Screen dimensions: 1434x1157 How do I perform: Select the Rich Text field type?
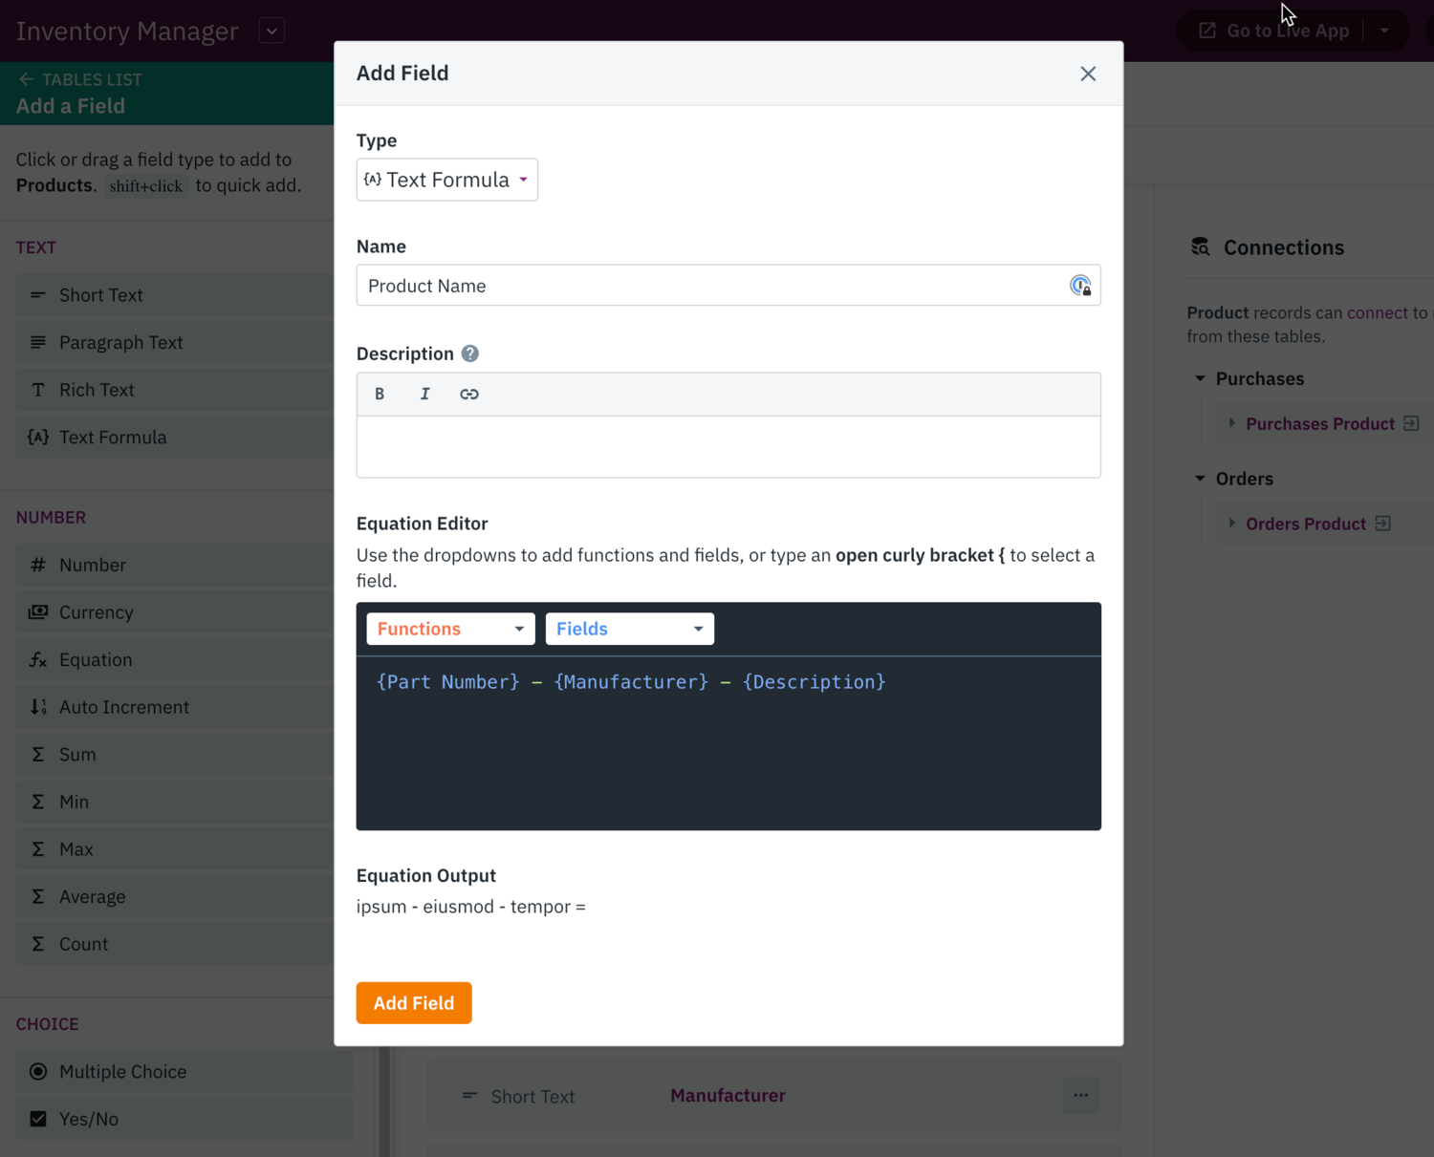[96, 389]
